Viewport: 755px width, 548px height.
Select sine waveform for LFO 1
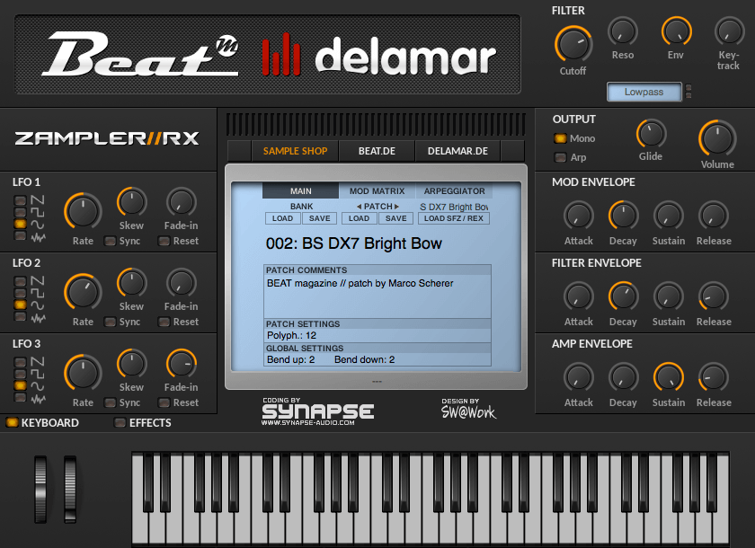click(x=20, y=224)
